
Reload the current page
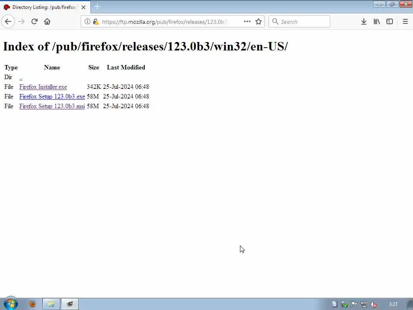coord(34,22)
